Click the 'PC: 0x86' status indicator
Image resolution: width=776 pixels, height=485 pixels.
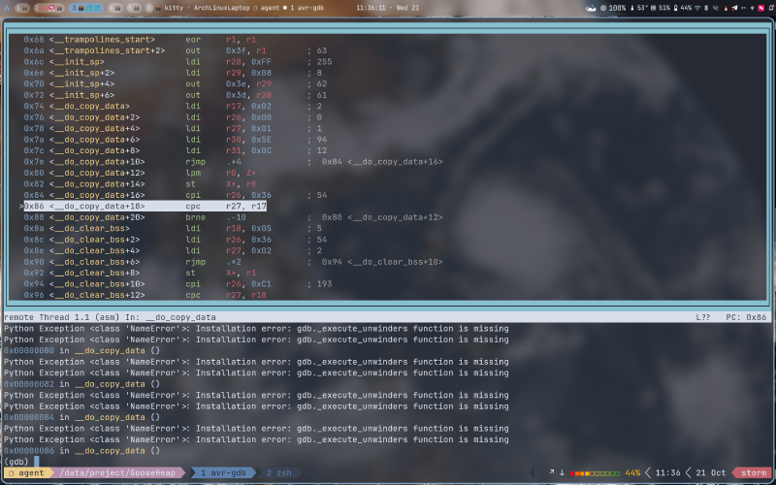746,317
